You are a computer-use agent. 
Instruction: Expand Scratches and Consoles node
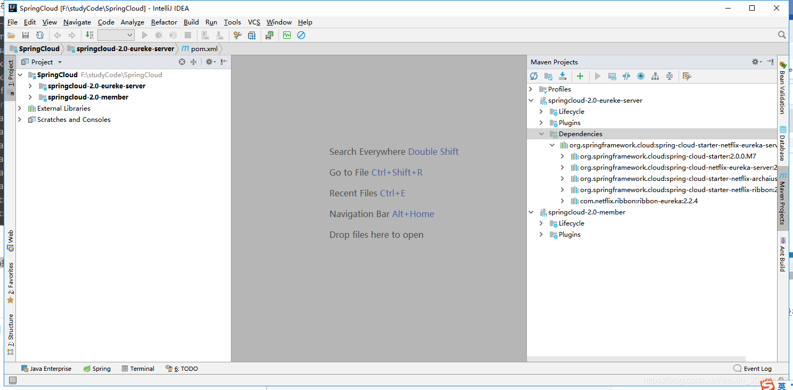[x=20, y=120]
